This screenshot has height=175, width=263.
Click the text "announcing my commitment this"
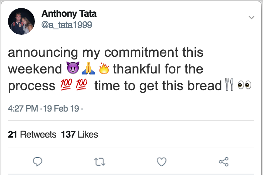(x=106, y=52)
